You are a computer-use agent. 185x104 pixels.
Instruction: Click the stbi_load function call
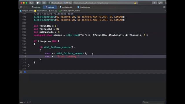pyautogui.click(x=73, y=35)
